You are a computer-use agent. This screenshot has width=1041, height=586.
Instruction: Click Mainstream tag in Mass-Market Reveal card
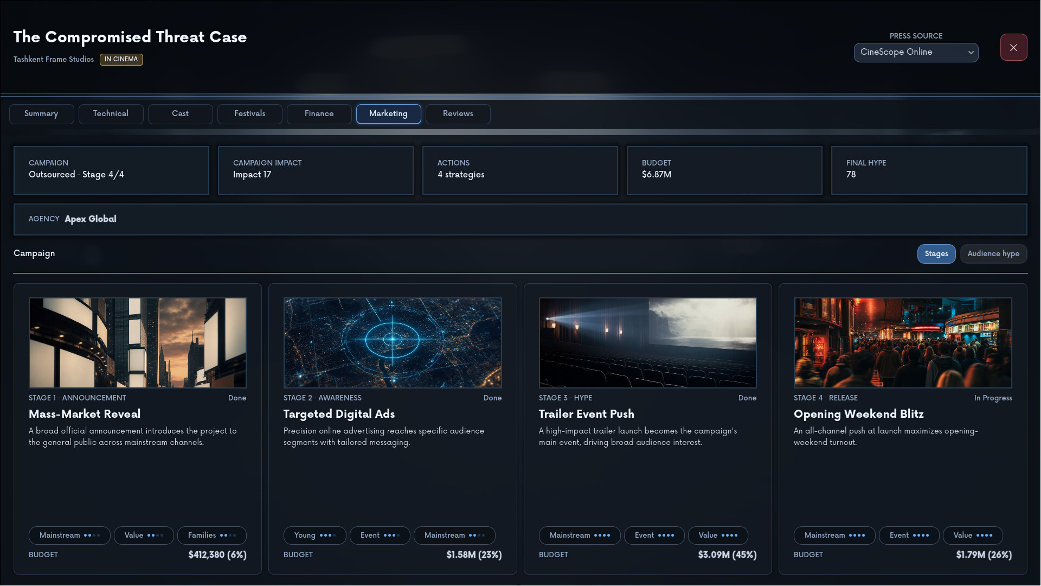[69, 535]
